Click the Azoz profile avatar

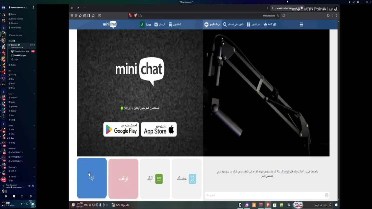(x=142, y=25)
